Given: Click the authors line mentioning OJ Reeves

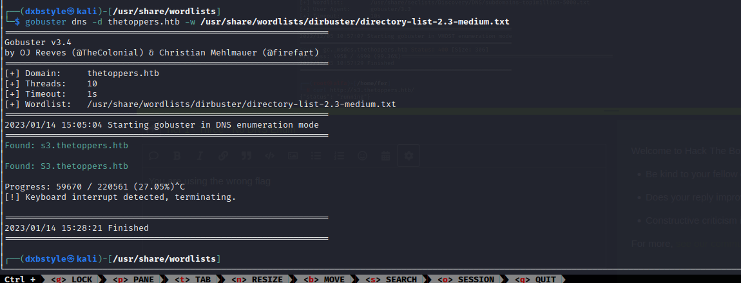Looking at the screenshot, I should coord(162,52).
